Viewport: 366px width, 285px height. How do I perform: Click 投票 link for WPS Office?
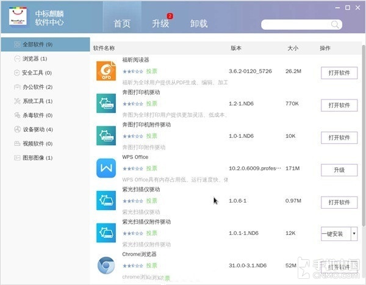[x=151, y=168]
